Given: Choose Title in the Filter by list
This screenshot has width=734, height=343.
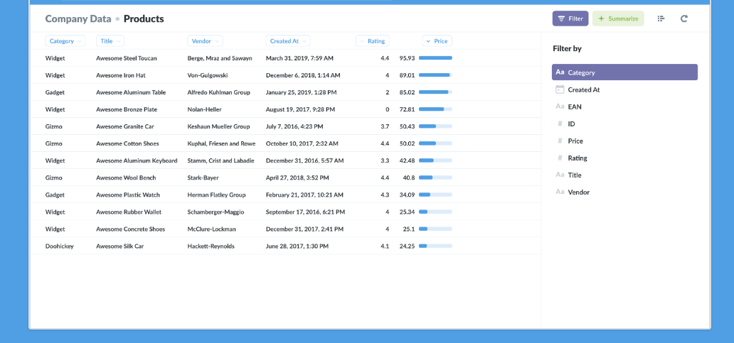Looking at the screenshot, I should click(574, 175).
